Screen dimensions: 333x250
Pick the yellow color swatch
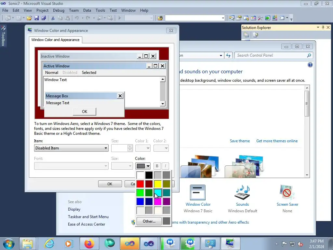[158, 184]
